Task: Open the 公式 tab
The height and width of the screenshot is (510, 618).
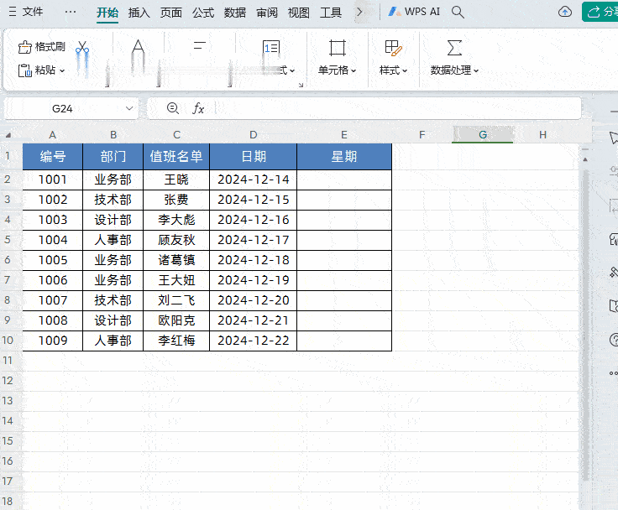Action: tap(203, 13)
